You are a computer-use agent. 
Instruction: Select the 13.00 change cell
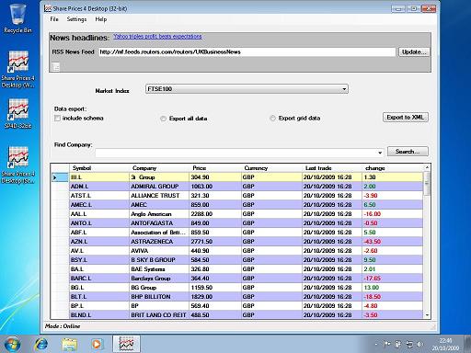393,288
